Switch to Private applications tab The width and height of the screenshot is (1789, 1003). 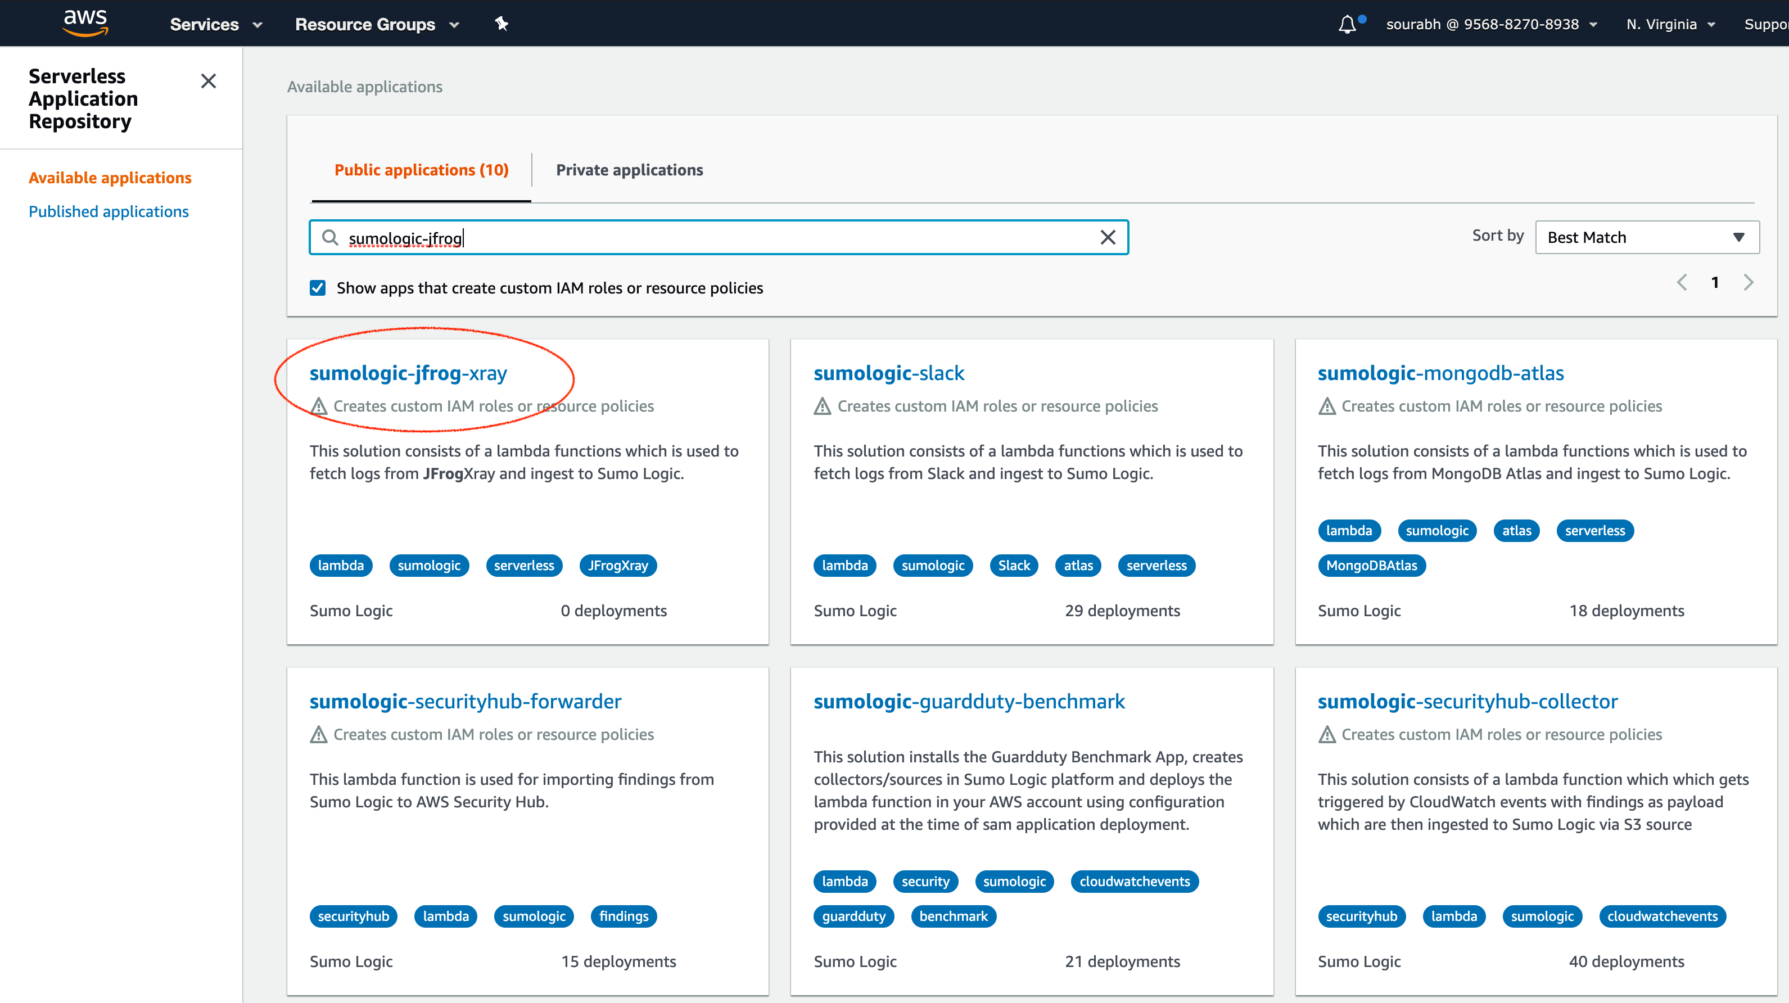(x=629, y=170)
